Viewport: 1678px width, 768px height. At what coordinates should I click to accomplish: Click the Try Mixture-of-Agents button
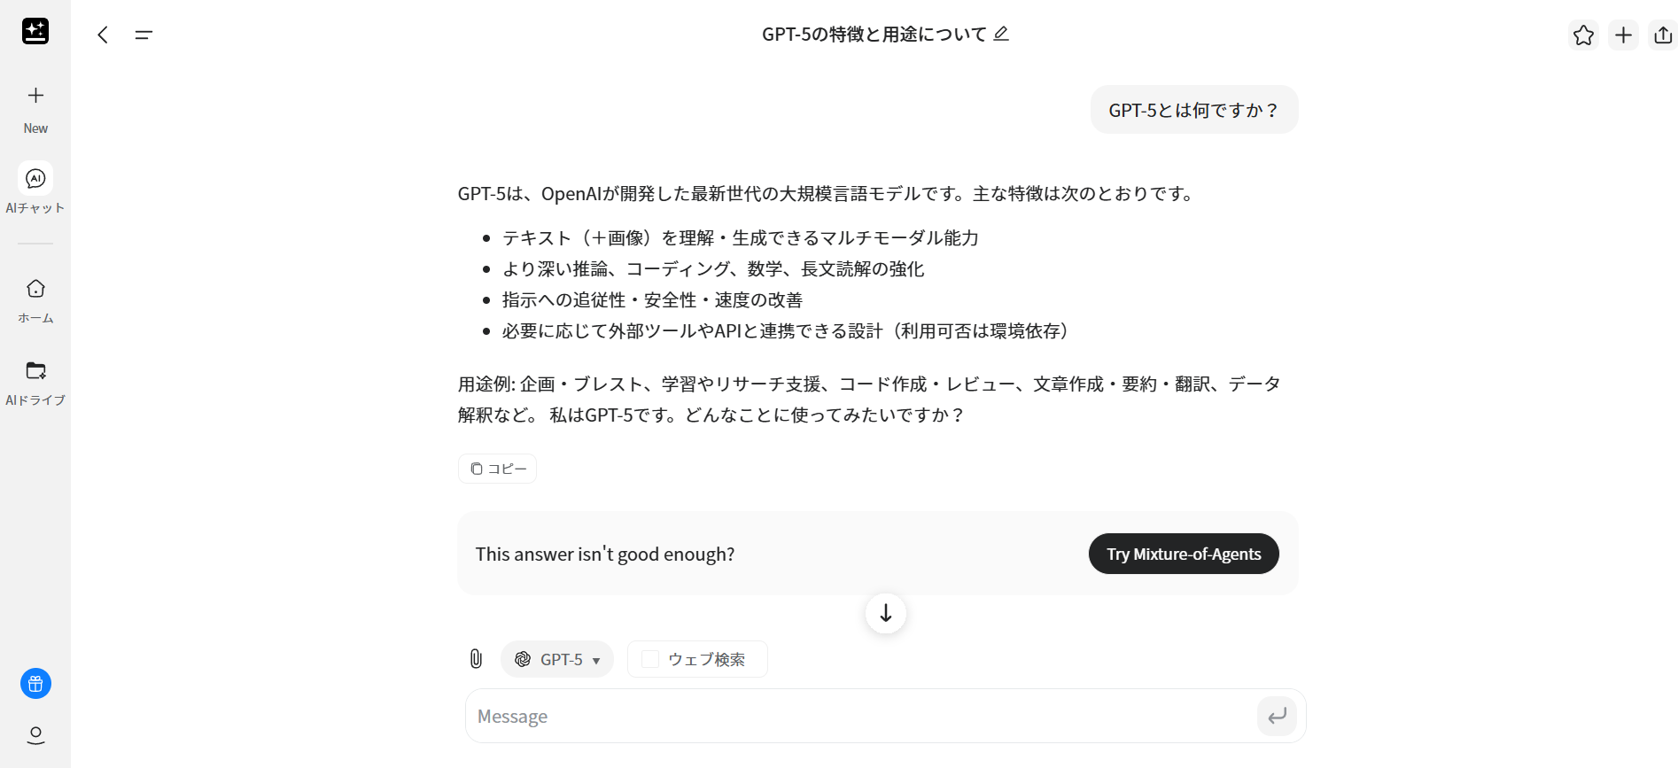click(x=1184, y=554)
